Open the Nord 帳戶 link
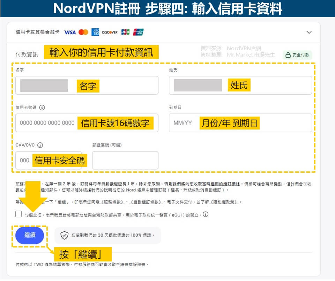 pyautogui.click(x=136, y=190)
